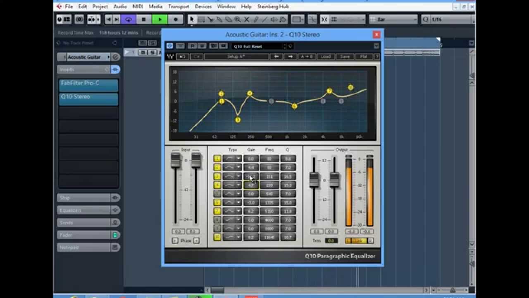This screenshot has width=529, height=298.
Task: Click band 2 gain value field
Action: coord(251,167)
